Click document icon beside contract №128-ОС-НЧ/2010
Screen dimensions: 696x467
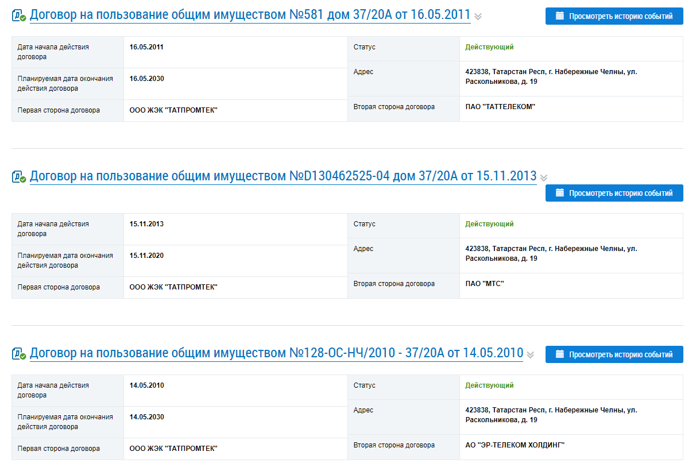click(19, 354)
